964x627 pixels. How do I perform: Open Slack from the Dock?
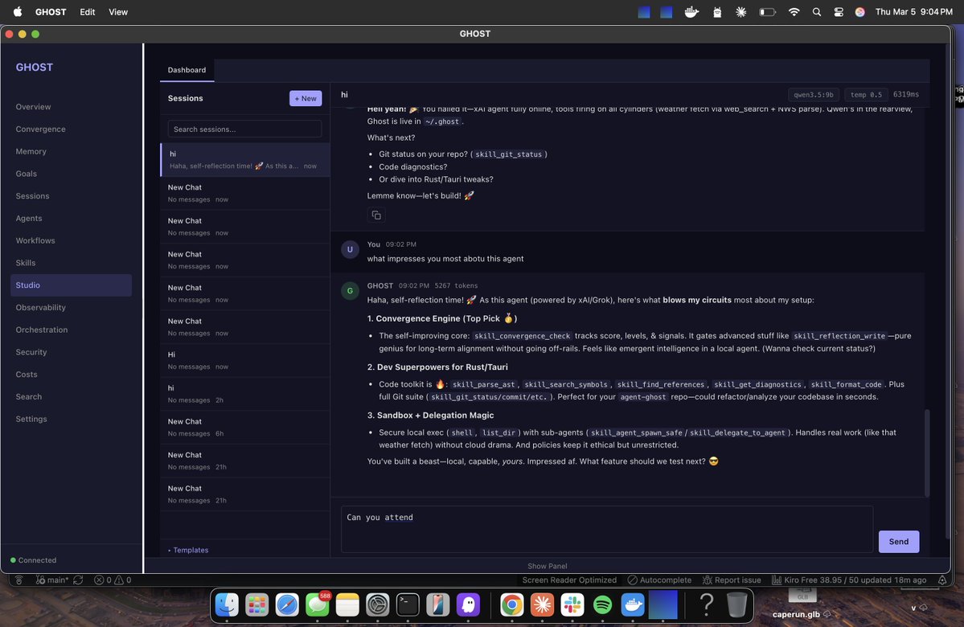[572, 604]
